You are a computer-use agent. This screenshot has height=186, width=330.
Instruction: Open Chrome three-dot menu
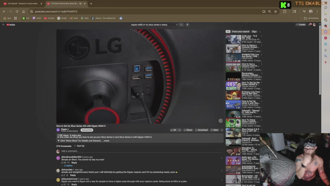click(x=317, y=11)
